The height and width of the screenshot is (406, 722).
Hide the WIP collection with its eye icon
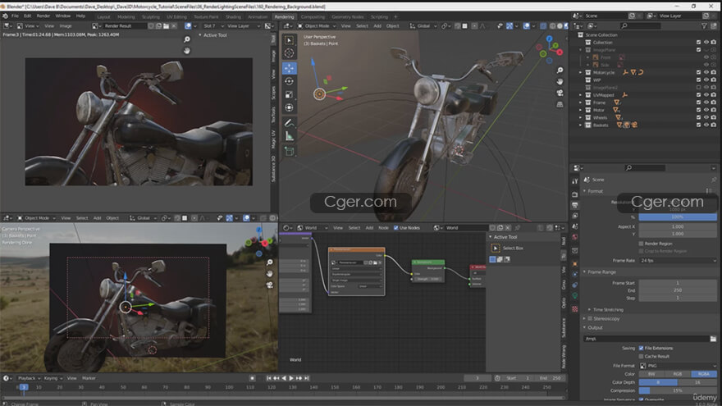click(706, 80)
